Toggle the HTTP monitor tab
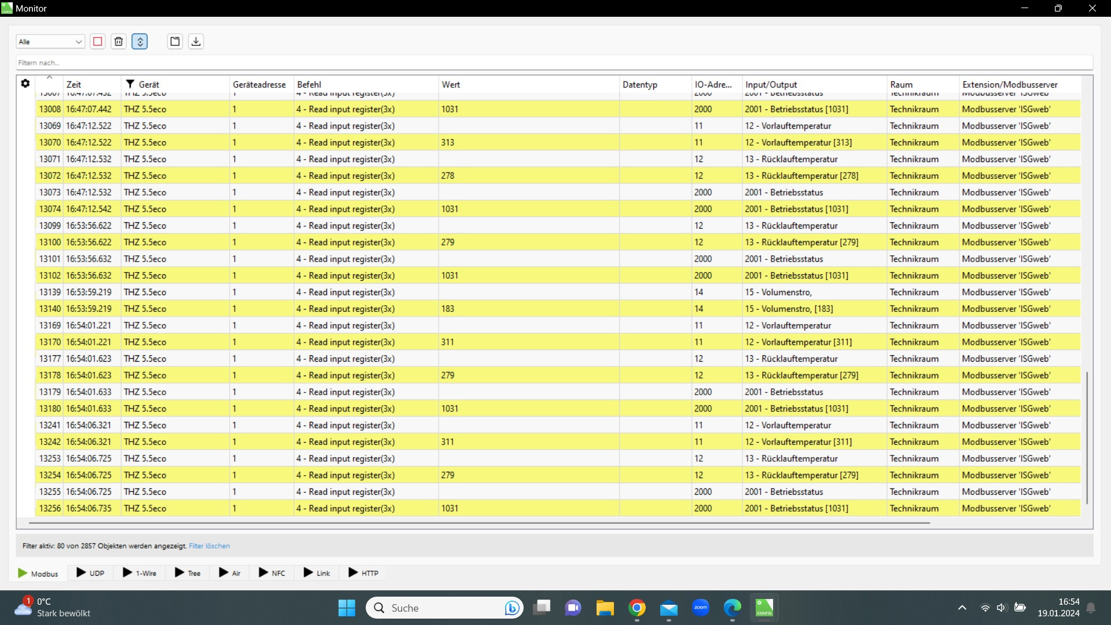 pos(363,573)
